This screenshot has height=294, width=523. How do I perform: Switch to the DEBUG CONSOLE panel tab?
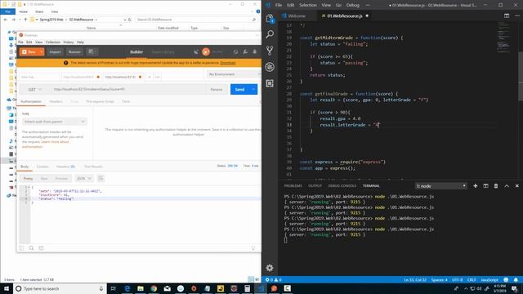click(342, 185)
